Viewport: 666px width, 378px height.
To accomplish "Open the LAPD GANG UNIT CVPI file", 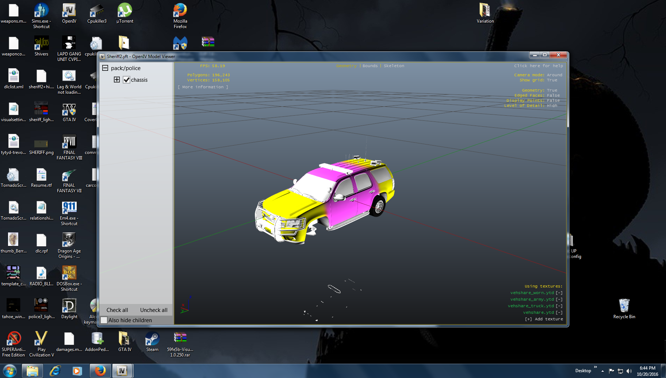I will [69, 48].
